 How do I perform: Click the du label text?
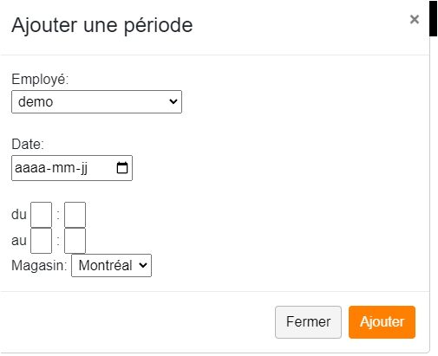click(19, 215)
